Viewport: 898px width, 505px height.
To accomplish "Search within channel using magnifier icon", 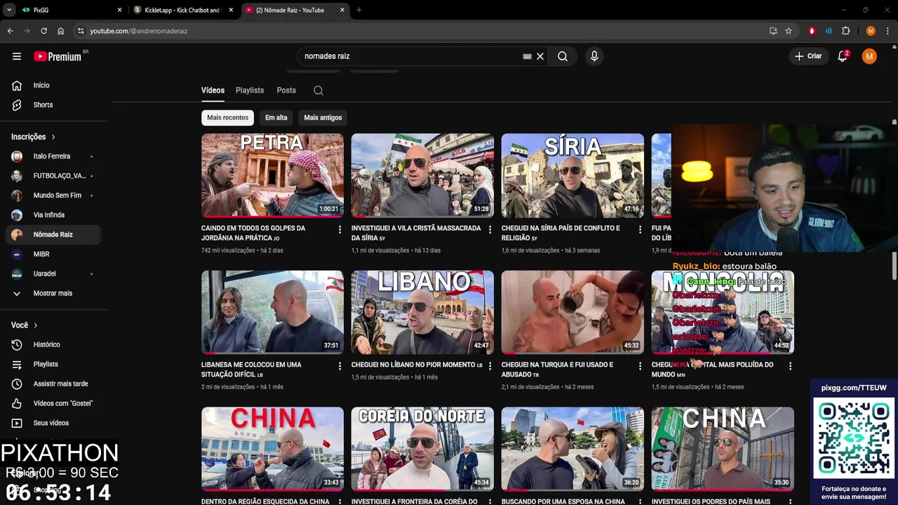I will pyautogui.click(x=319, y=90).
